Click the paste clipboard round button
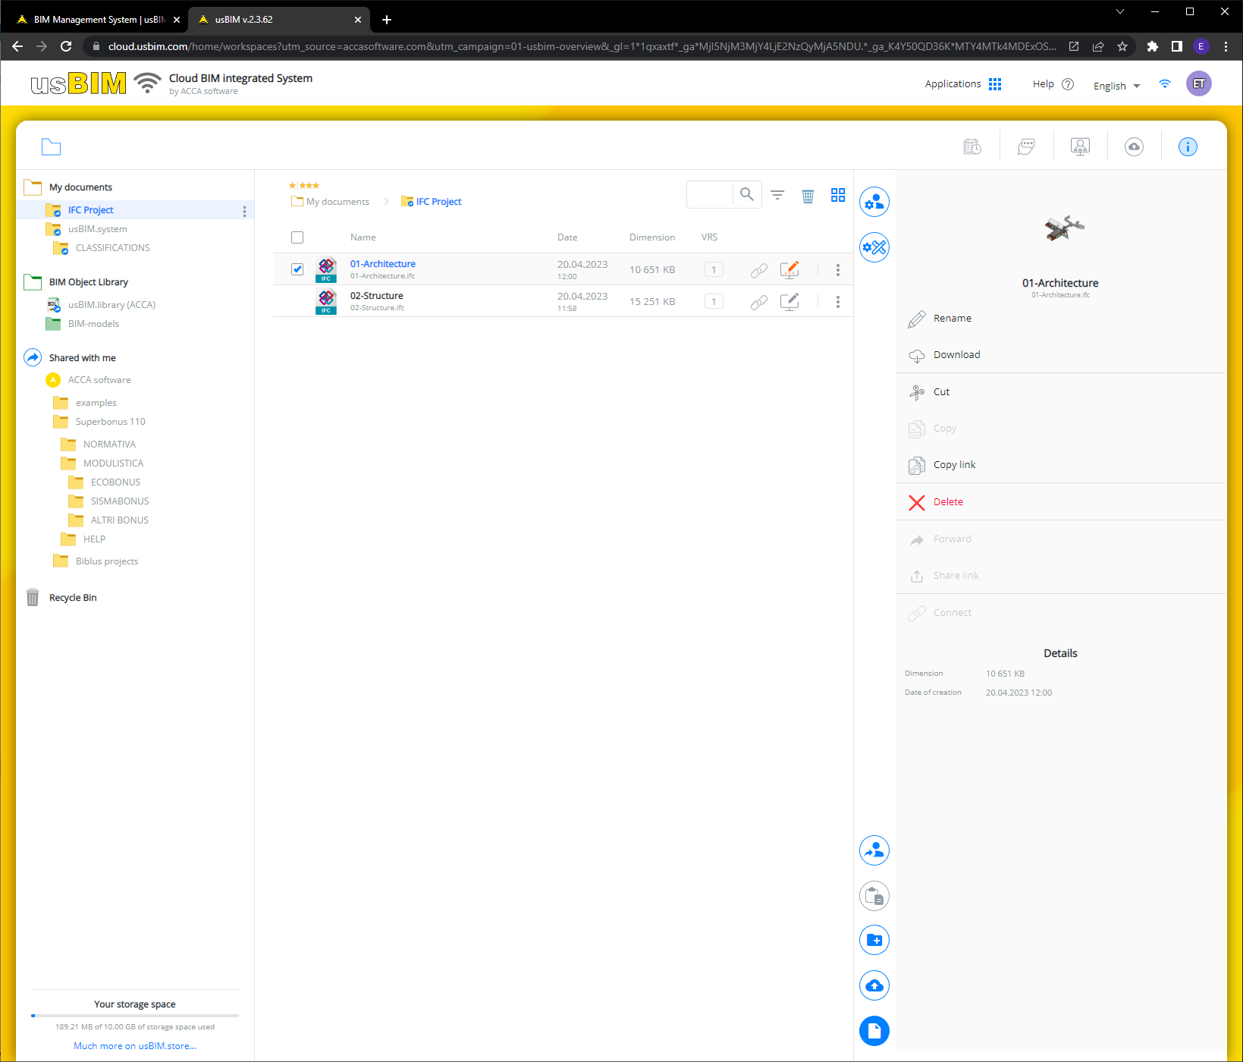 pyautogui.click(x=874, y=896)
